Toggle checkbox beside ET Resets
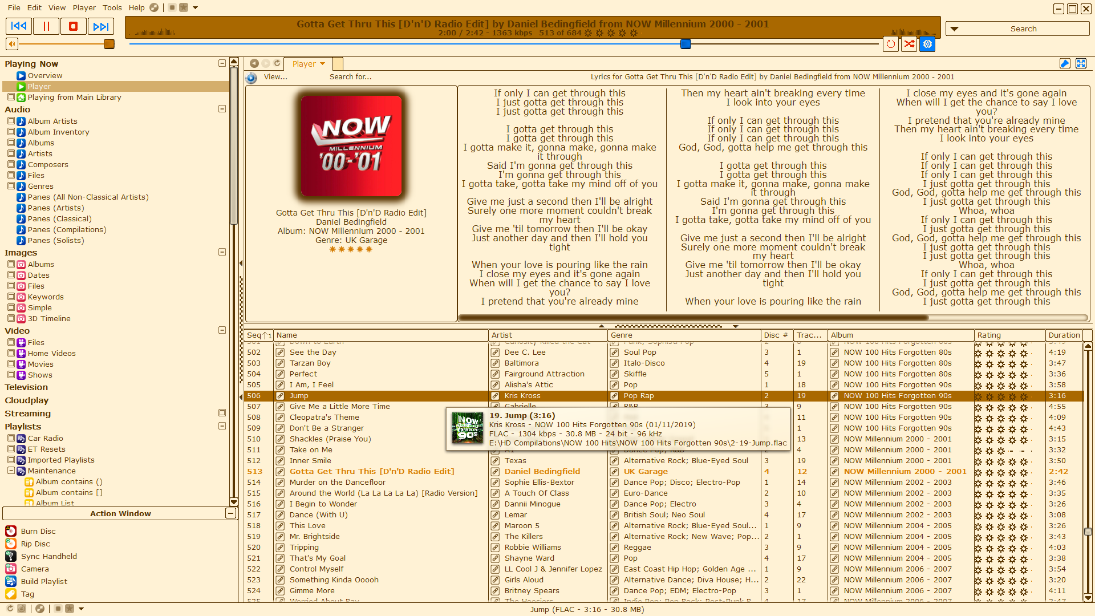The width and height of the screenshot is (1095, 616). click(x=11, y=449)
